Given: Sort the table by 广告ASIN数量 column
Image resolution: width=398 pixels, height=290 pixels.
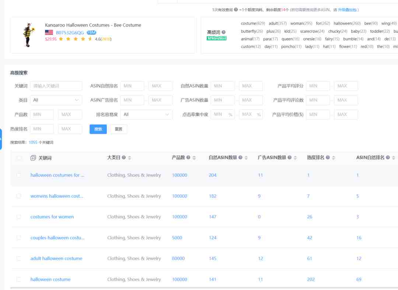Looking at the screenshot, I should [x=295, y=158].
